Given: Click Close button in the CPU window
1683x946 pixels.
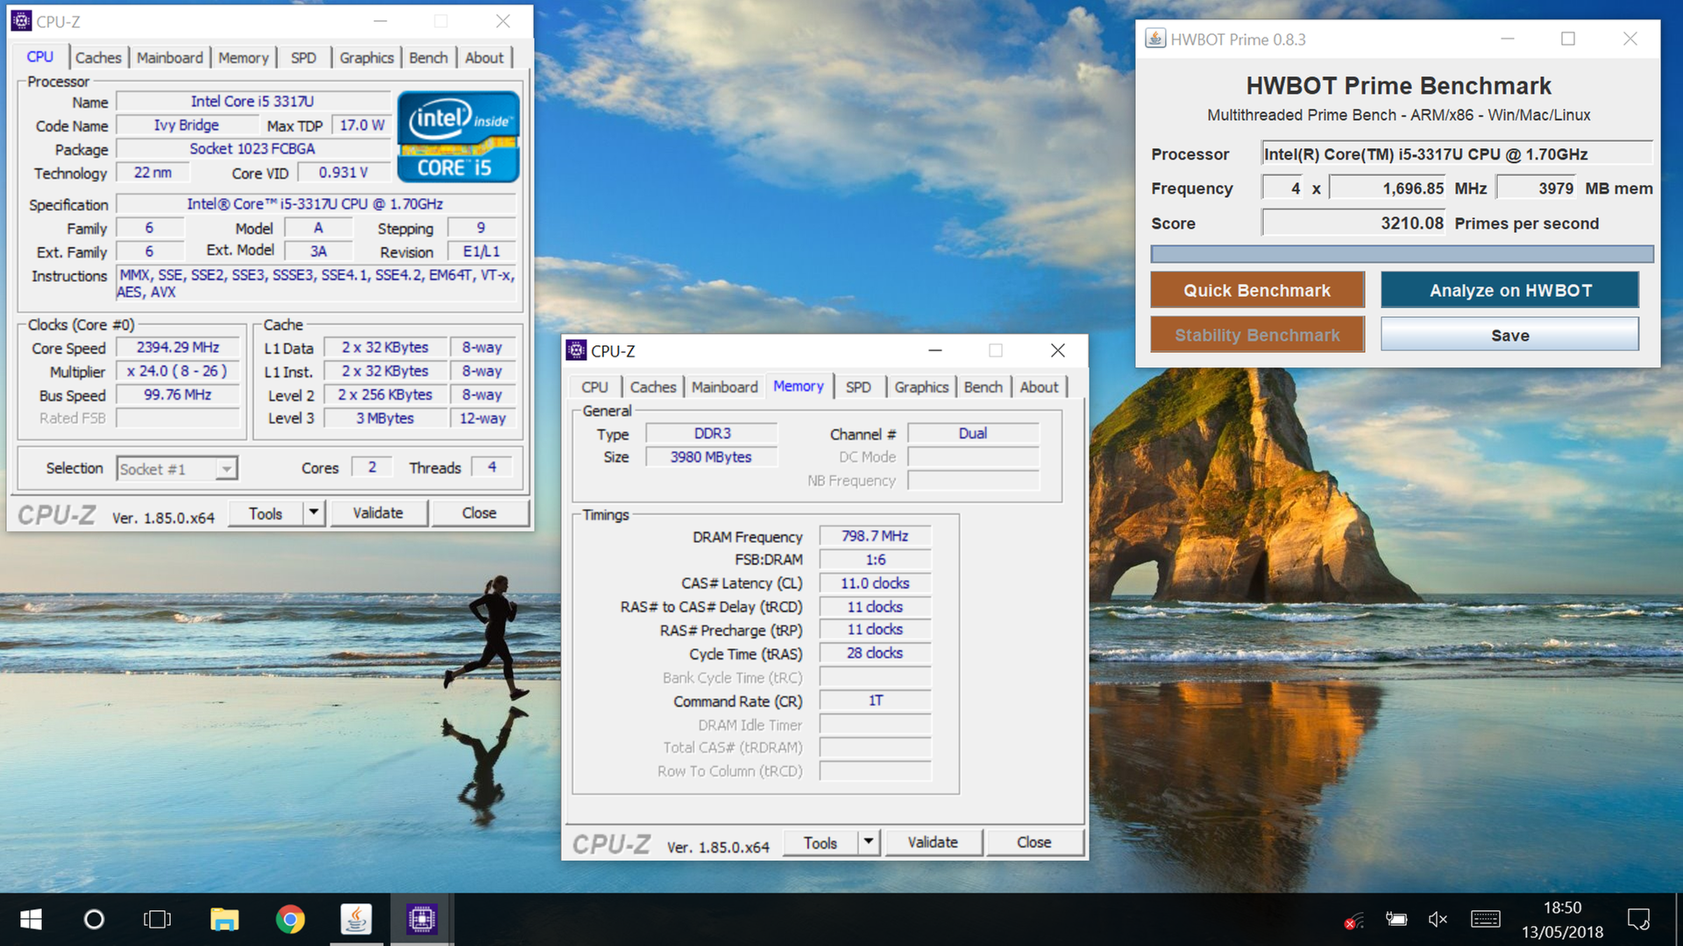Looking at the screenshot, I should 479,513.
